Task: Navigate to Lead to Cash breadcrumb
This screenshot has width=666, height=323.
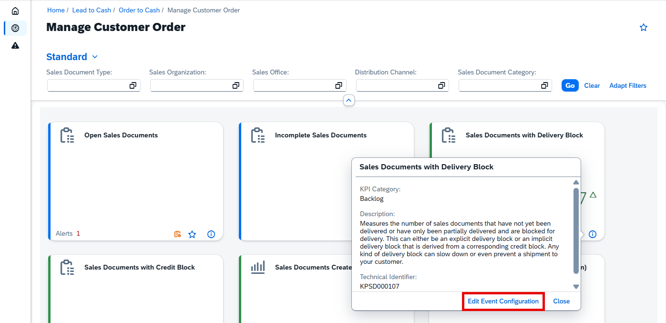Action: [x=92, y=10]
